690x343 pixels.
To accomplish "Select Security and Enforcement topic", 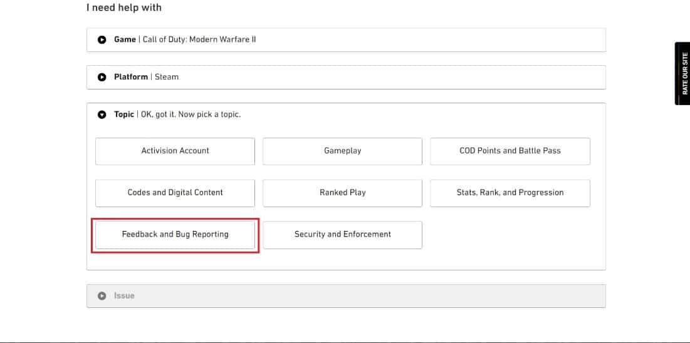I will point(342,235).
